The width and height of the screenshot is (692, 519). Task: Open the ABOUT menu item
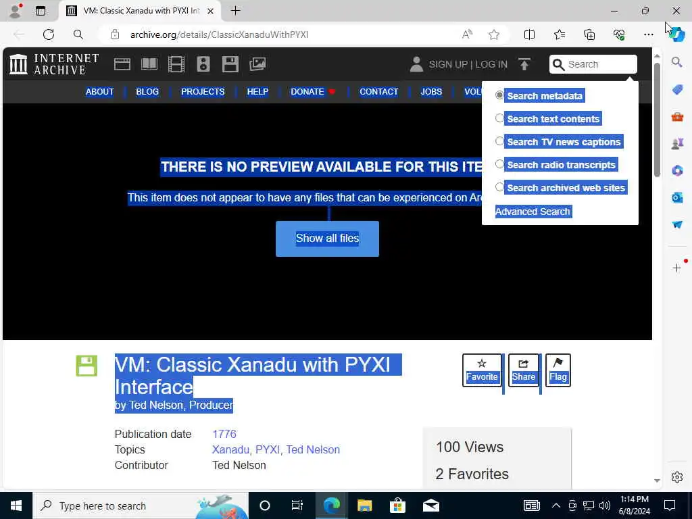pos(100,92)
